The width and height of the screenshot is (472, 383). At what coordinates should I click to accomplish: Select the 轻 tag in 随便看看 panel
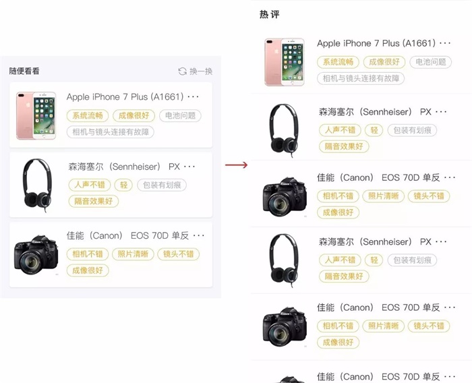pyautogui.click(x=123, y=185)
